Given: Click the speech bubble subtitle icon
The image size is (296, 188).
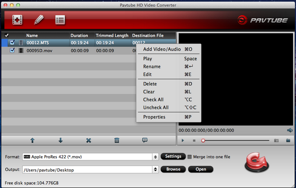Looking at the screenshot, I should click(145, 140).
